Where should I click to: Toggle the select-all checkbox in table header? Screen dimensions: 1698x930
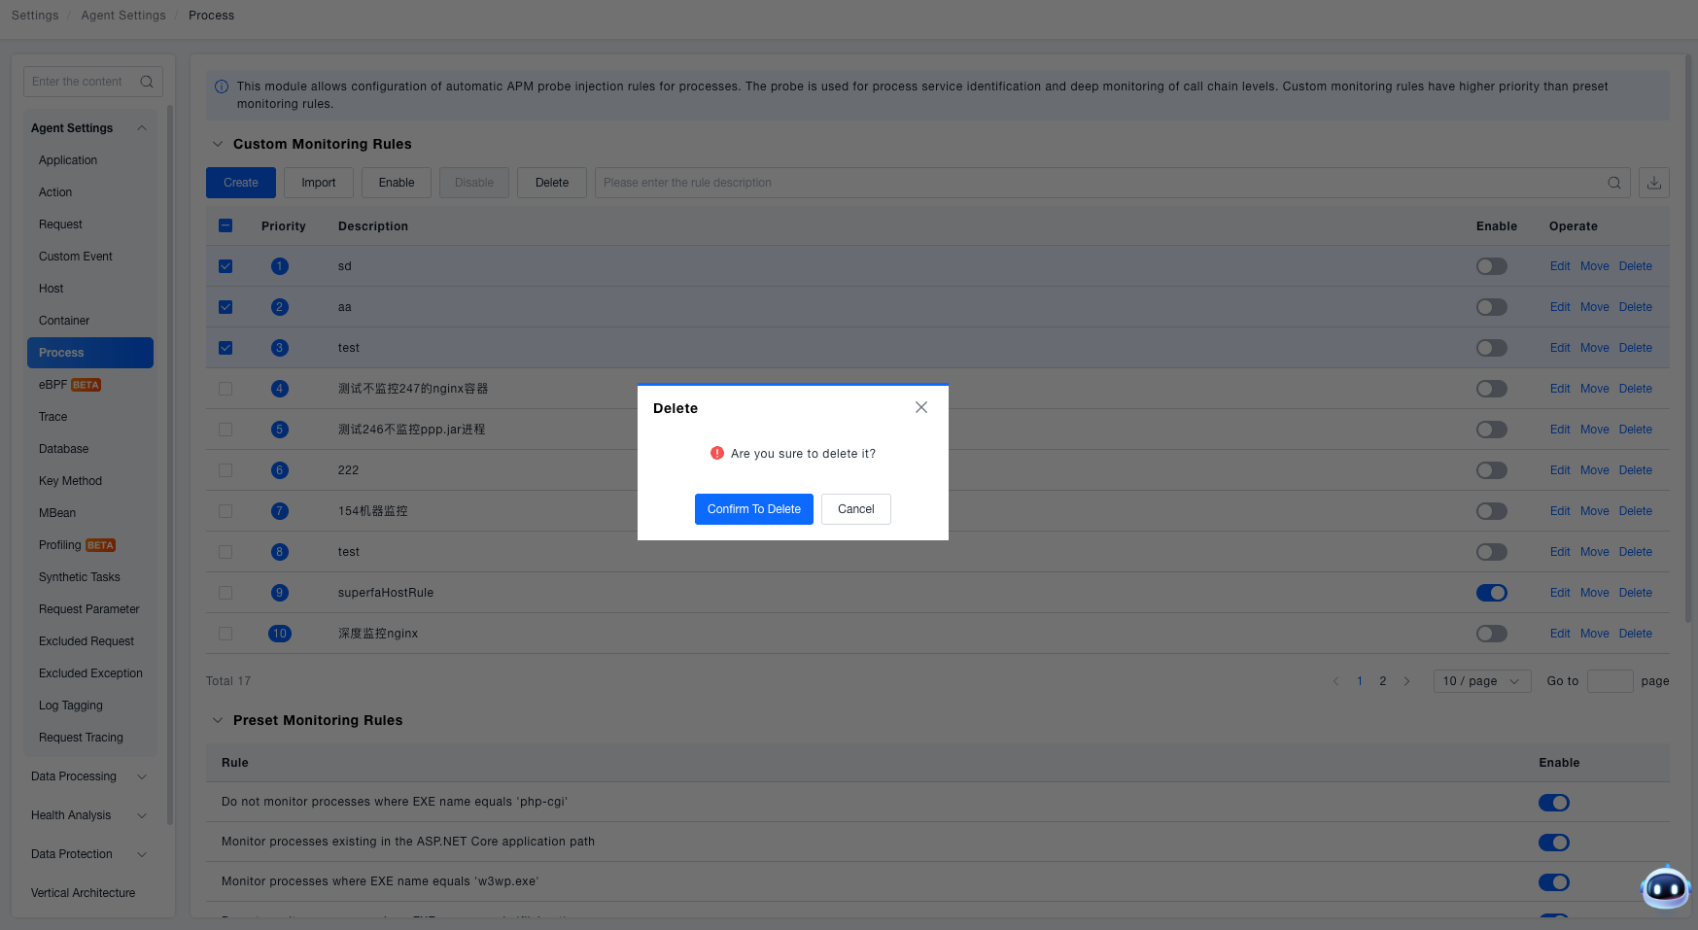pyautogui.click(x=225, y=225)
